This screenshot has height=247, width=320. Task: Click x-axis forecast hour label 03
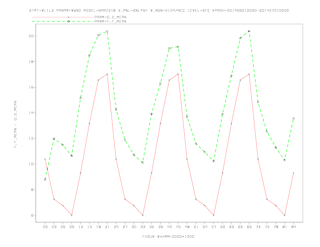[54, 227]
